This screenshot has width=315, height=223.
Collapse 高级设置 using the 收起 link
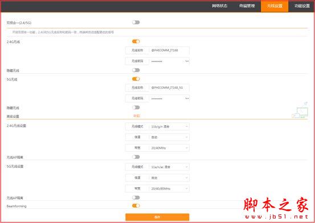tap(137, 116)
